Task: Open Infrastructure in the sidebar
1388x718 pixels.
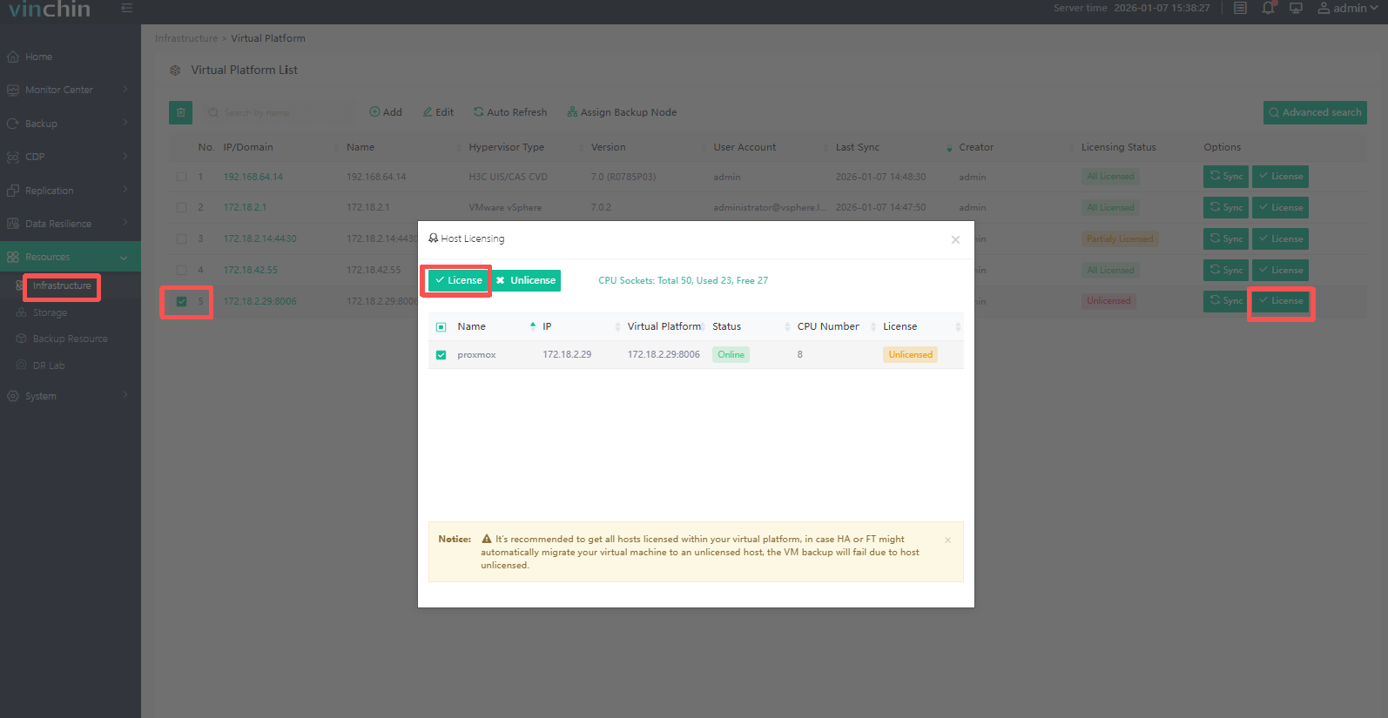Action: 62,285
